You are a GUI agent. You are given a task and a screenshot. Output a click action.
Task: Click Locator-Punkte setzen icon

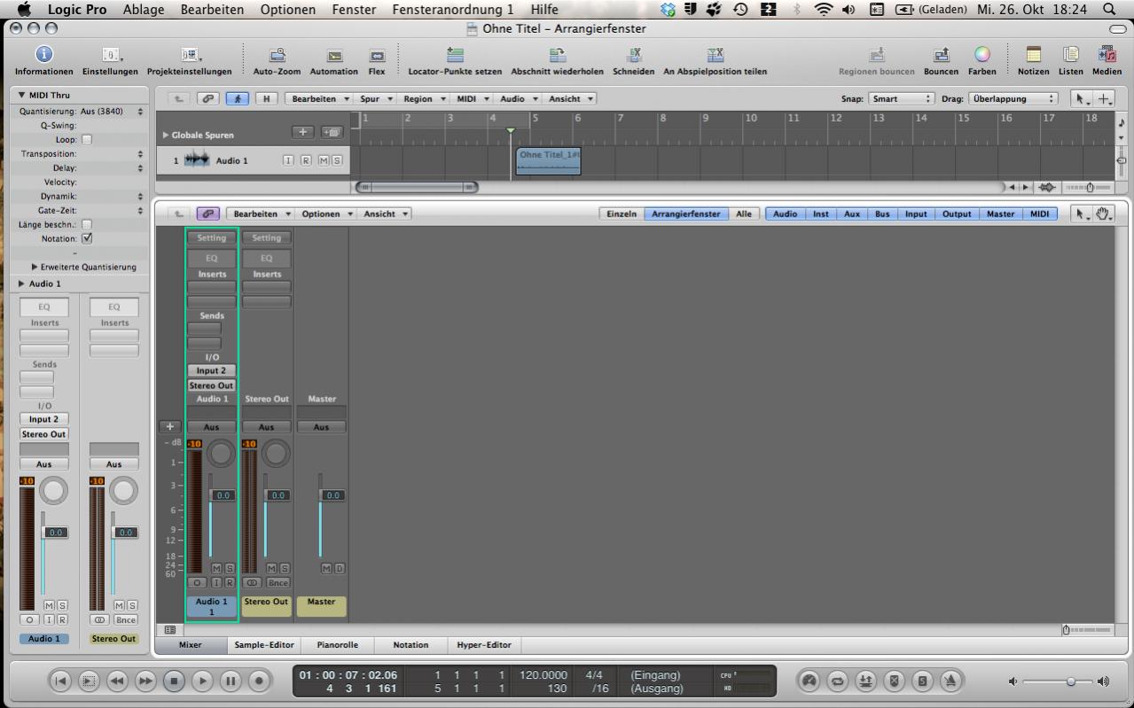[x=455, y=55]
